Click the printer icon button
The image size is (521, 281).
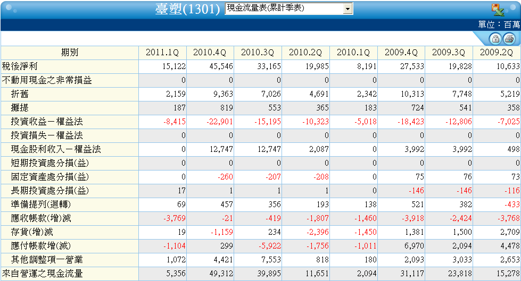[x=509, y=39]
